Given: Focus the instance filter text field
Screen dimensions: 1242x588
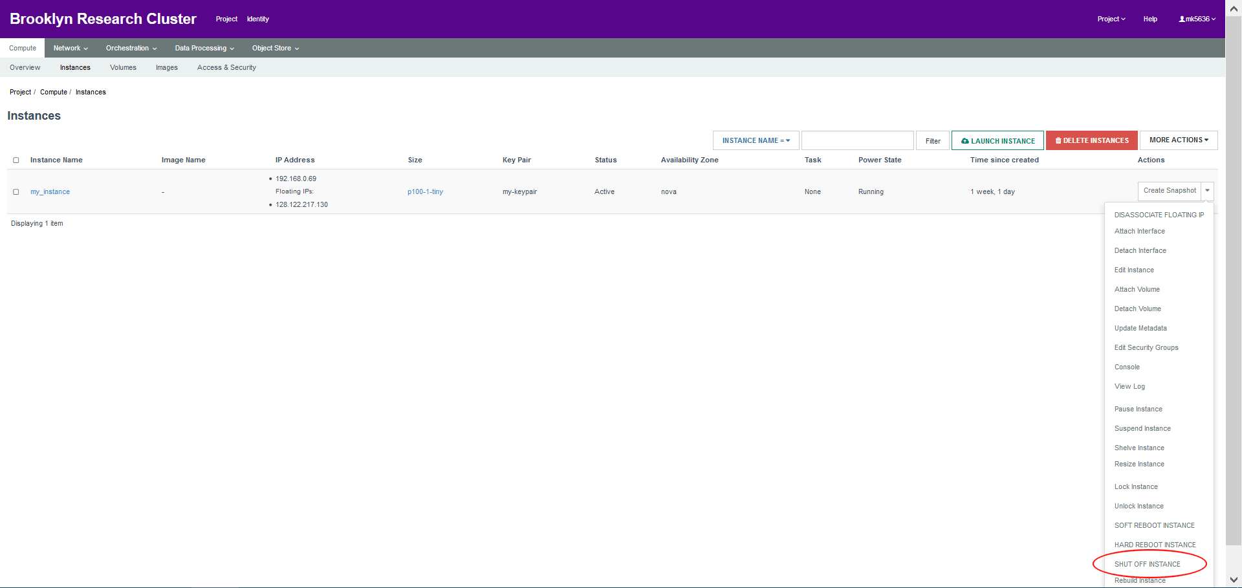Looking at the screenshot, I should tap(858, 140).
